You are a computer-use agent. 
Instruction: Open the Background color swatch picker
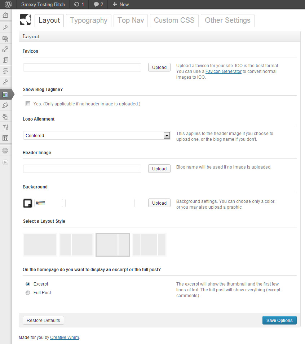click(27, 203)
